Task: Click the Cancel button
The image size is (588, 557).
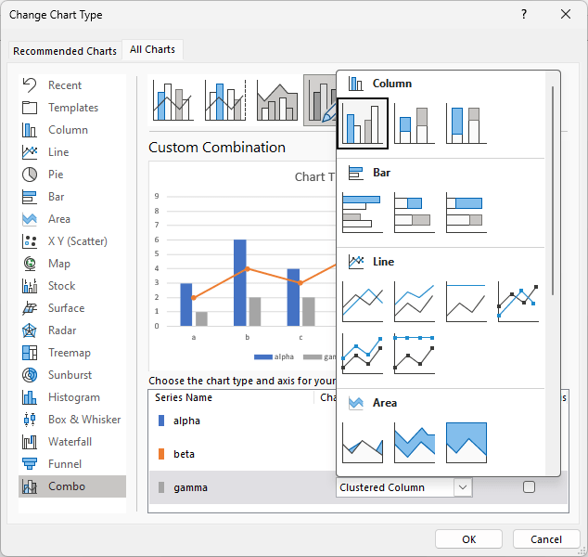Action: [546, 539]
